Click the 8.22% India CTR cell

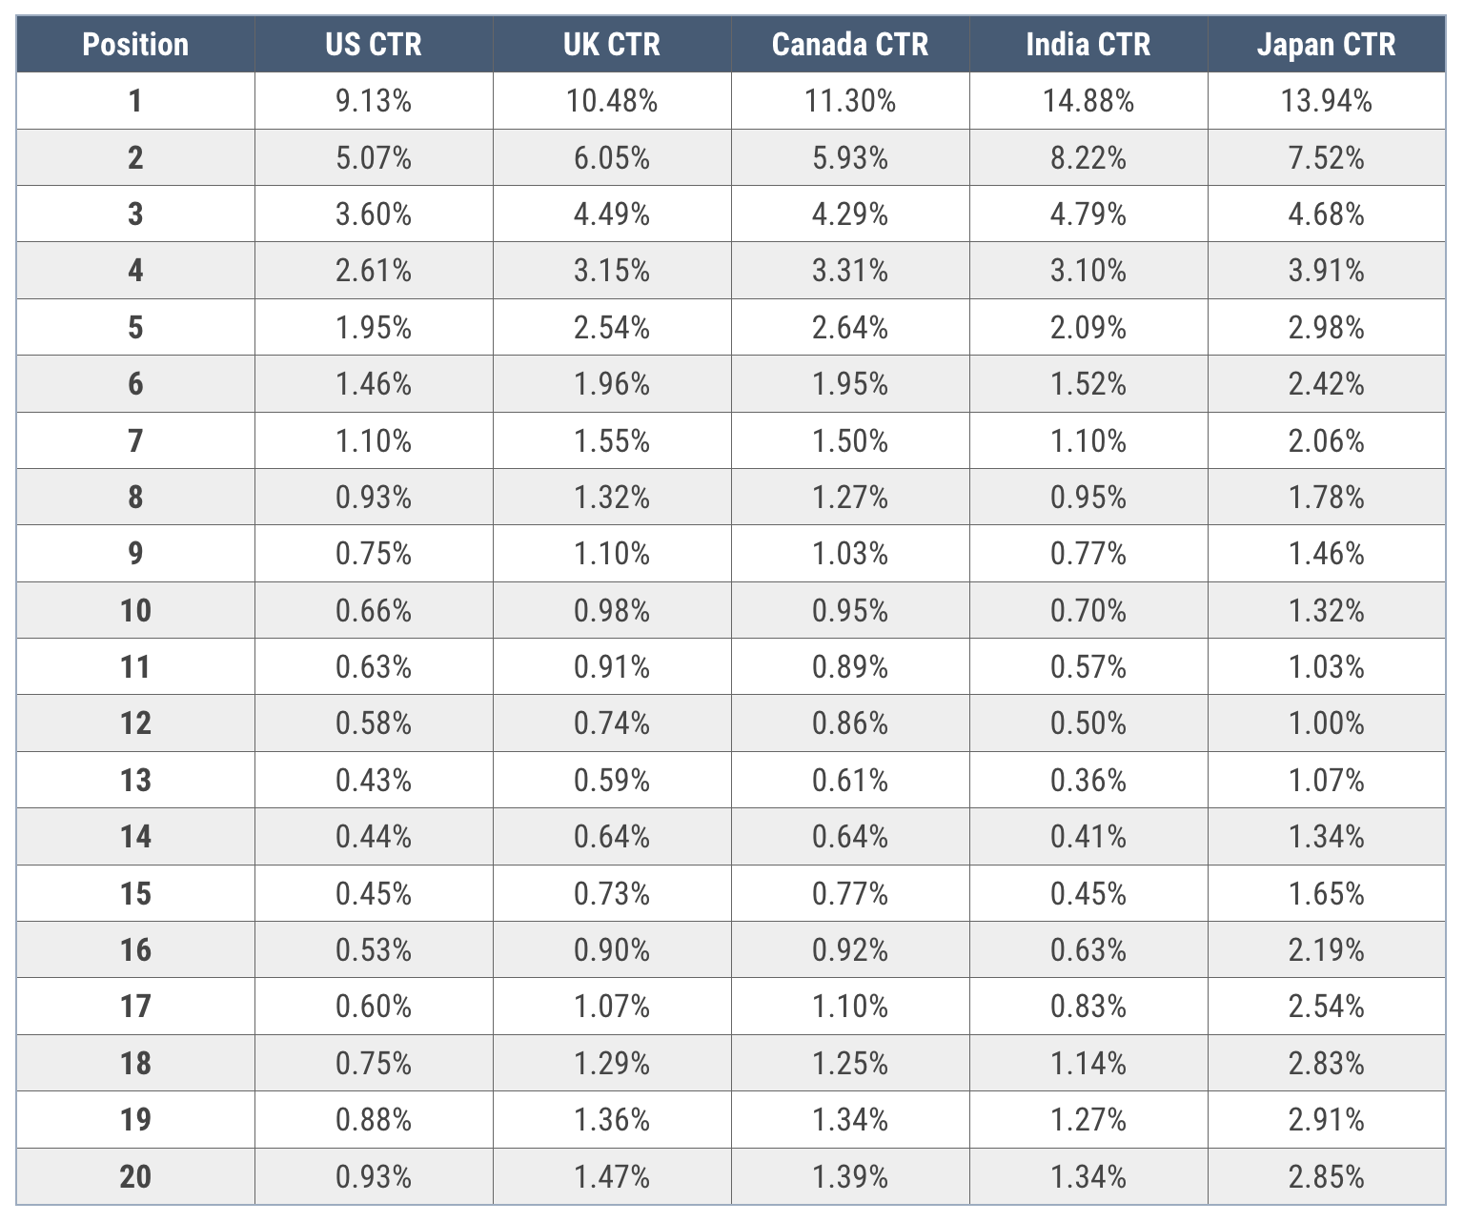pos(1088,157)
